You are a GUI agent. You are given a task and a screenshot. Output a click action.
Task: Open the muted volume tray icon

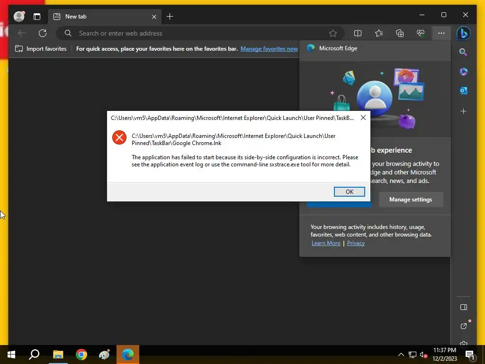[x=423, y=355]
